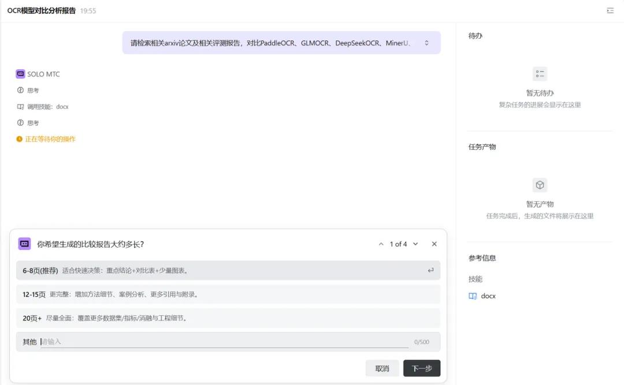Click the SOLO MTC agent avatar icon
This screenshot has width=624, height=385.
click(20, 74)
